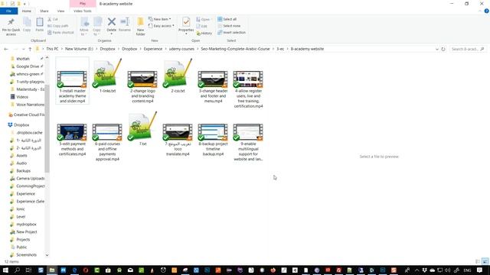Open the Copy to dropdown
Viewport: 490px width, 275px height.
pos(97,27)
